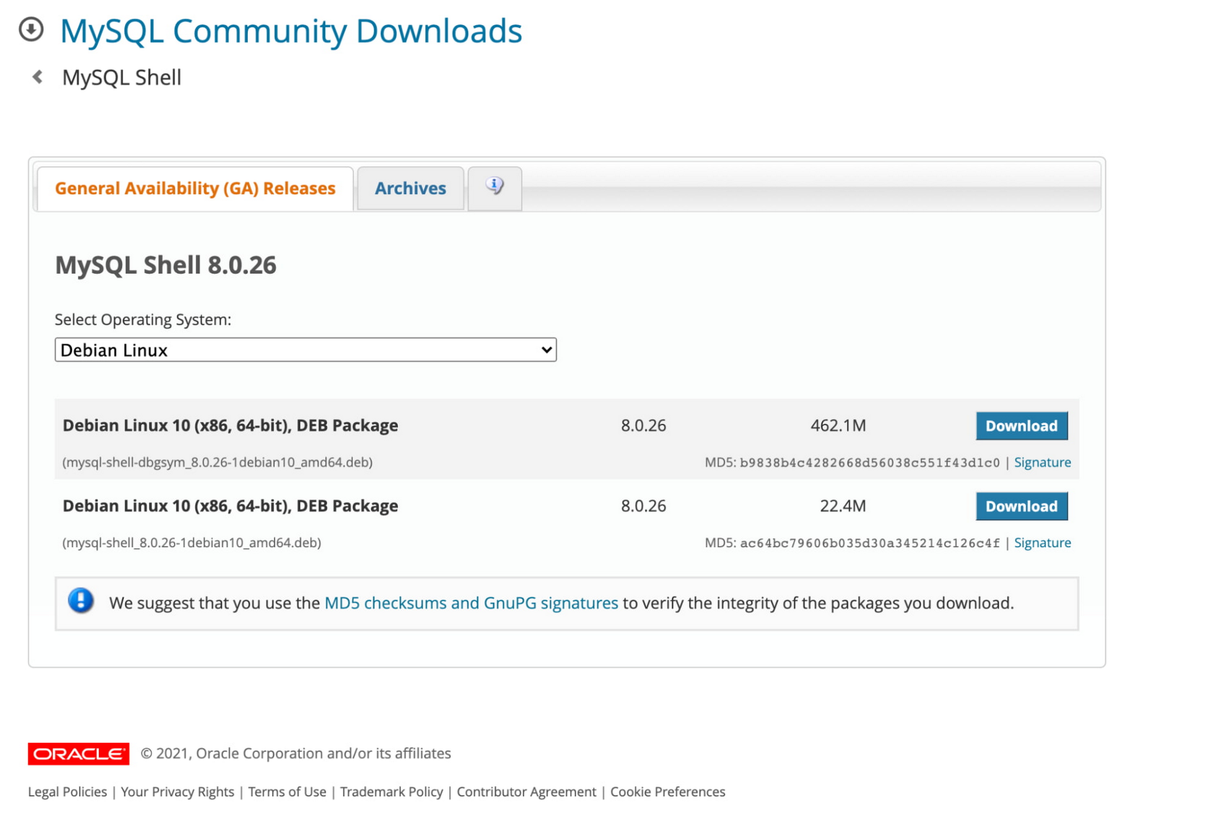Open Cookie Preferences footer link
The image size is (1220, 830).
point(668,792)
